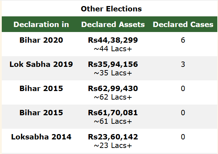
Task: Open the Bihar 2015 entry with Rs62,99,430 assets
Action: [41, 89]
